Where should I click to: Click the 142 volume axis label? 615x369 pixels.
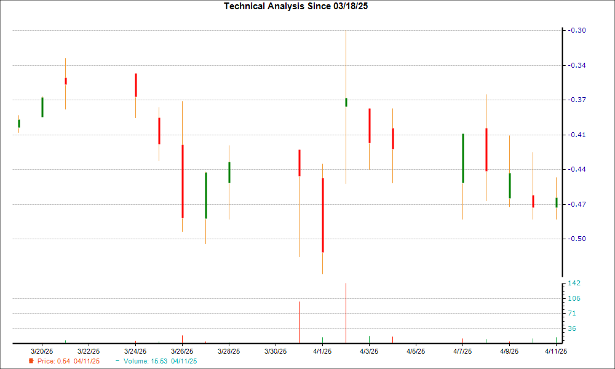[575, 283]
